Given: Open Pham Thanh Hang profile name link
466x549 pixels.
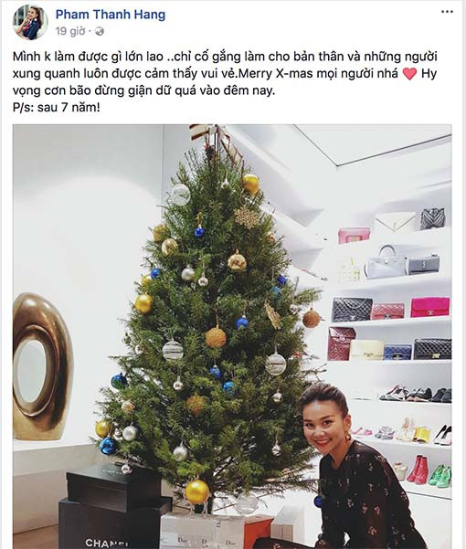Looking at the screenshot, I should click(111, 15).
